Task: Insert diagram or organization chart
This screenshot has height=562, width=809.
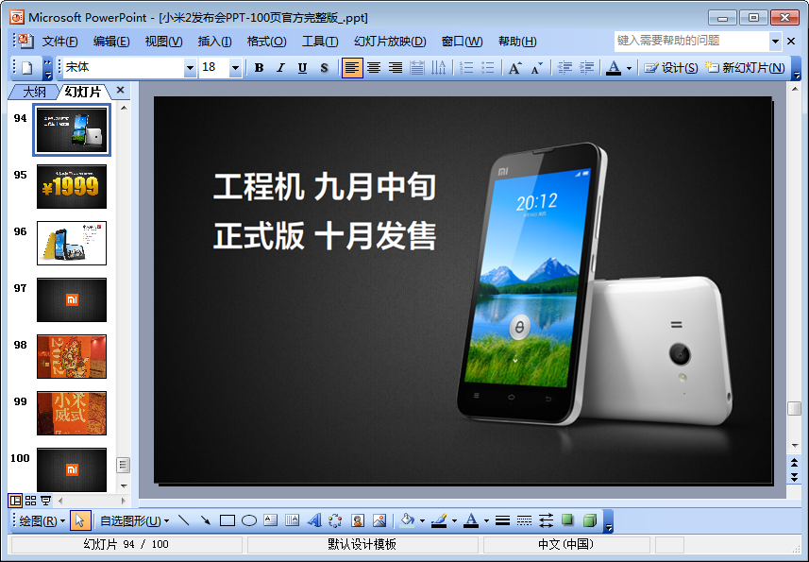Action: 335,520
